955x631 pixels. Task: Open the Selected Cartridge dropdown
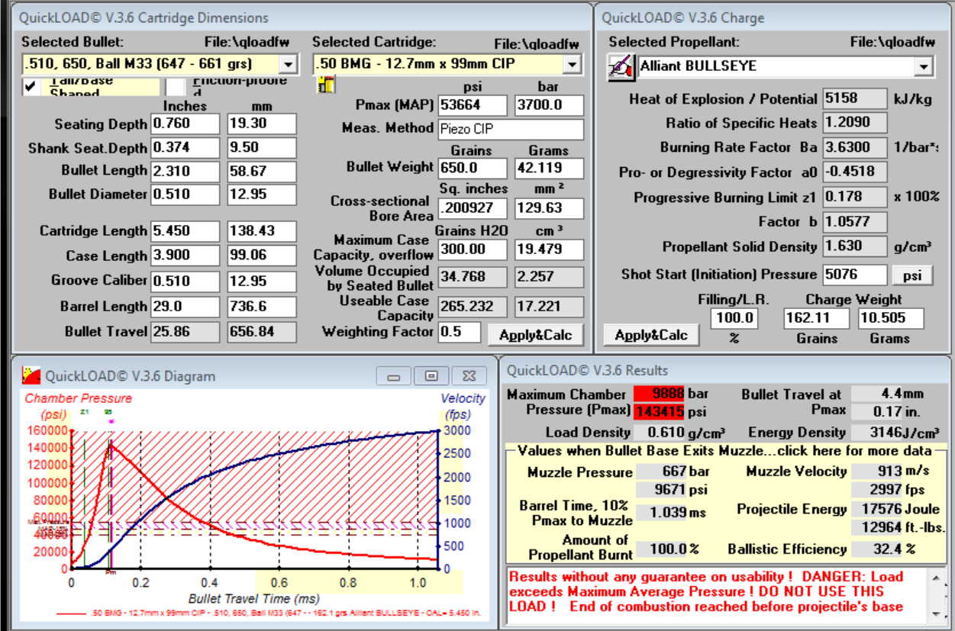[x=573, y=64]
